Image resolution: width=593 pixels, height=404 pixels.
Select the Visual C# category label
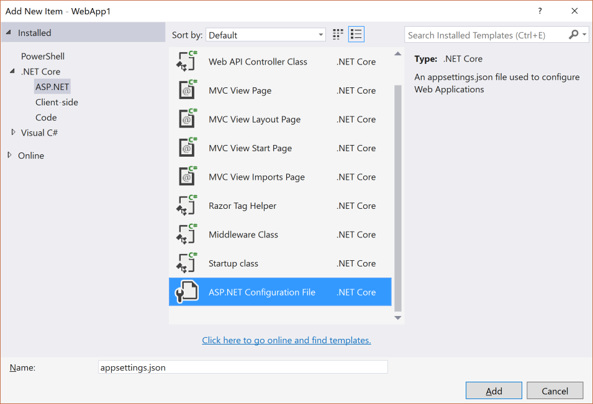click(x=39, y=133)
